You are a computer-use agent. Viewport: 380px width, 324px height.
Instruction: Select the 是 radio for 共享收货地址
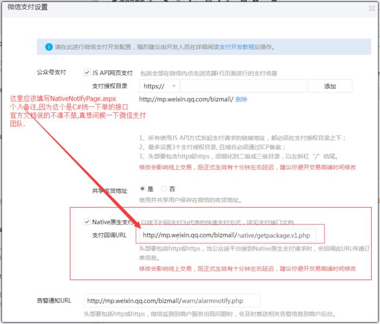click(x=143, y=188)
